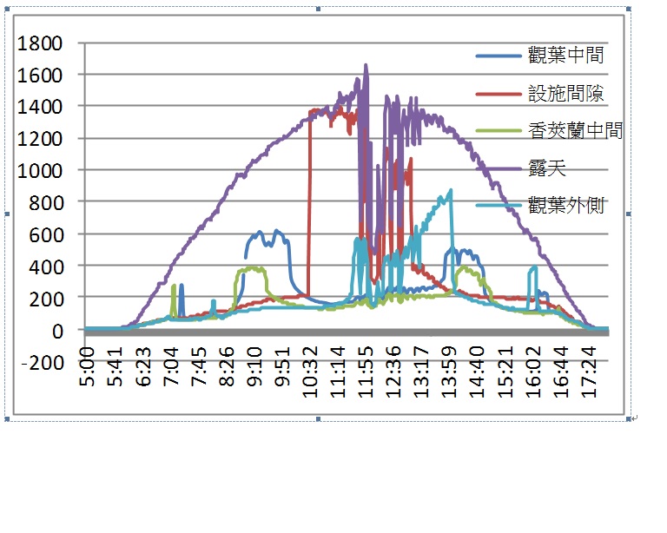This screenshot has height=533, width=667.
Task: Click the y-axis label 1800
Action: click(x=40, y=43)
